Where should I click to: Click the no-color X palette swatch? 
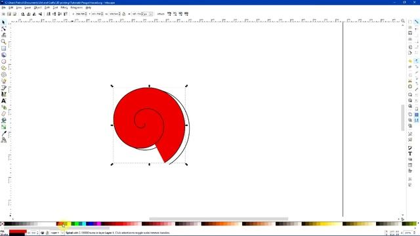coord(2,224)
